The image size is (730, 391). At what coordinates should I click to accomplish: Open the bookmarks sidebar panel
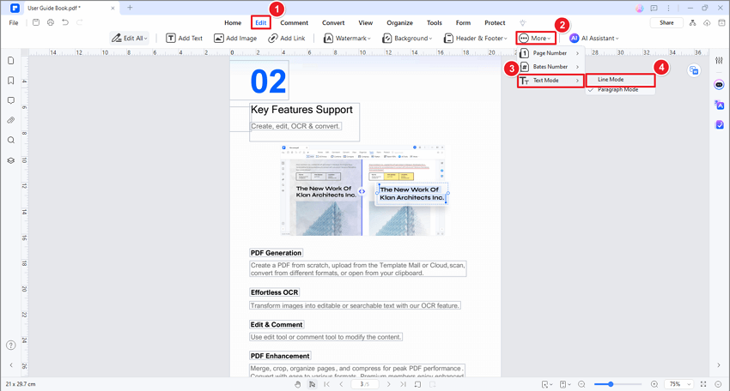tap(10, 81)
